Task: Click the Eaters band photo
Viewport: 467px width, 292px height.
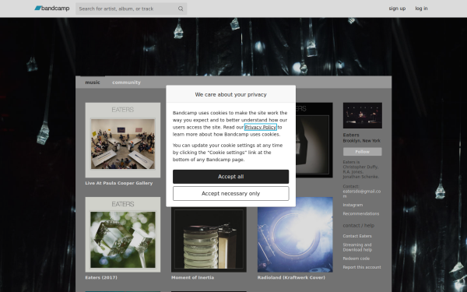Action: [x=363, y=115]
